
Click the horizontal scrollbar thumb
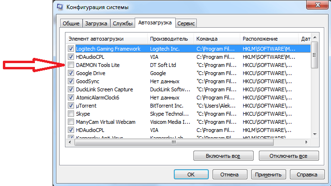(x=174, y=142)
